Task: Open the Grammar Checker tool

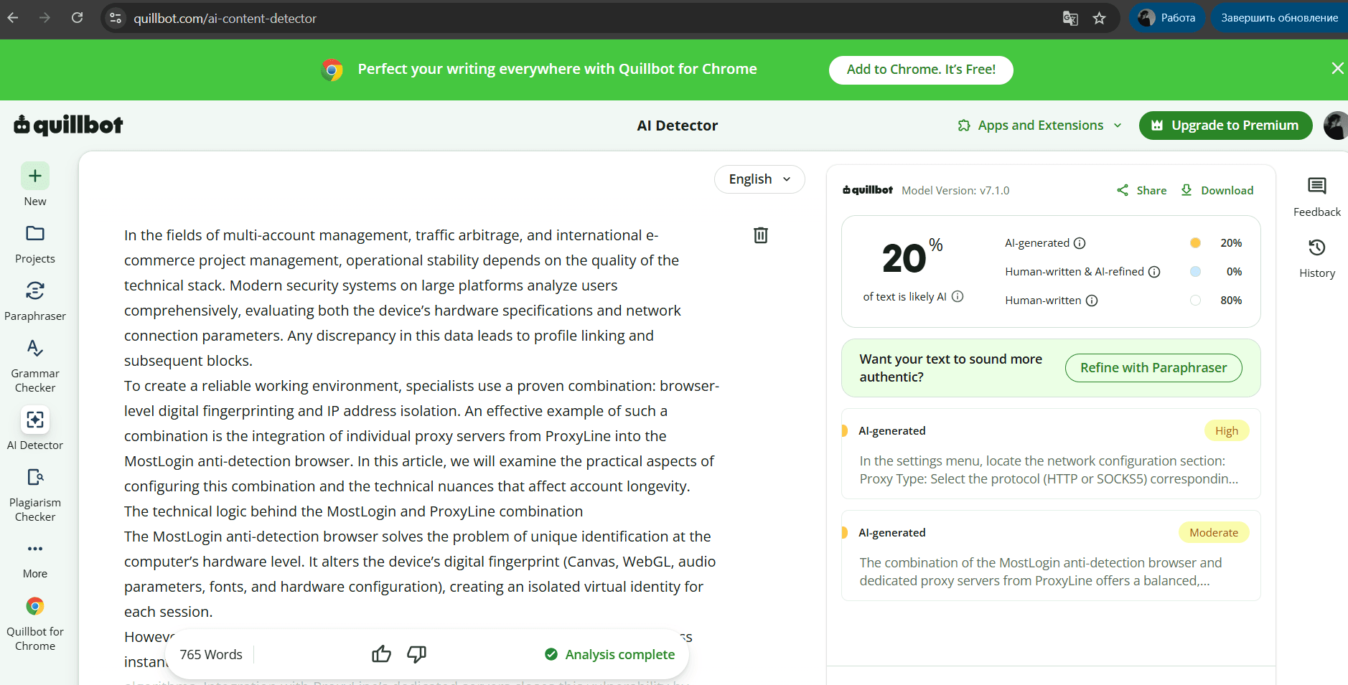Action: pyautogui.click(x=35, y=366)
